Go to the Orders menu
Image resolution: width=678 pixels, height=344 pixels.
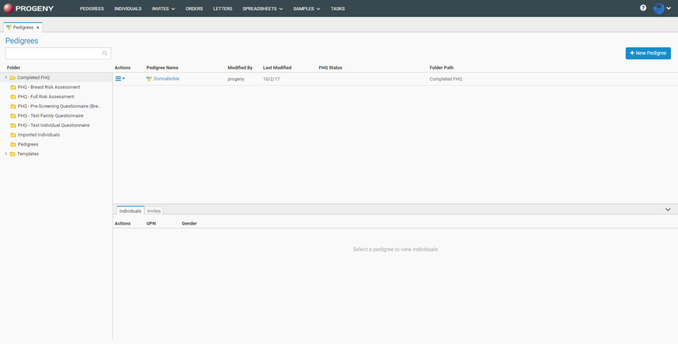[x=194, y=9]
